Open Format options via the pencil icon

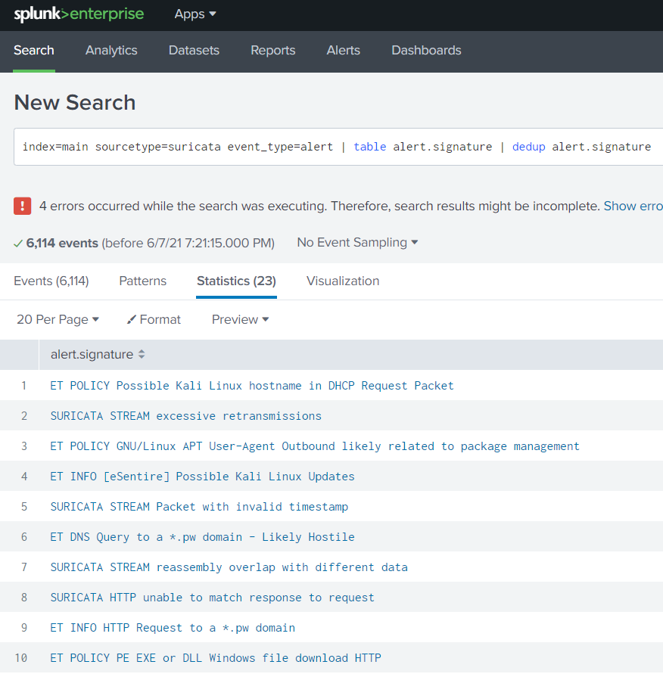153,319
